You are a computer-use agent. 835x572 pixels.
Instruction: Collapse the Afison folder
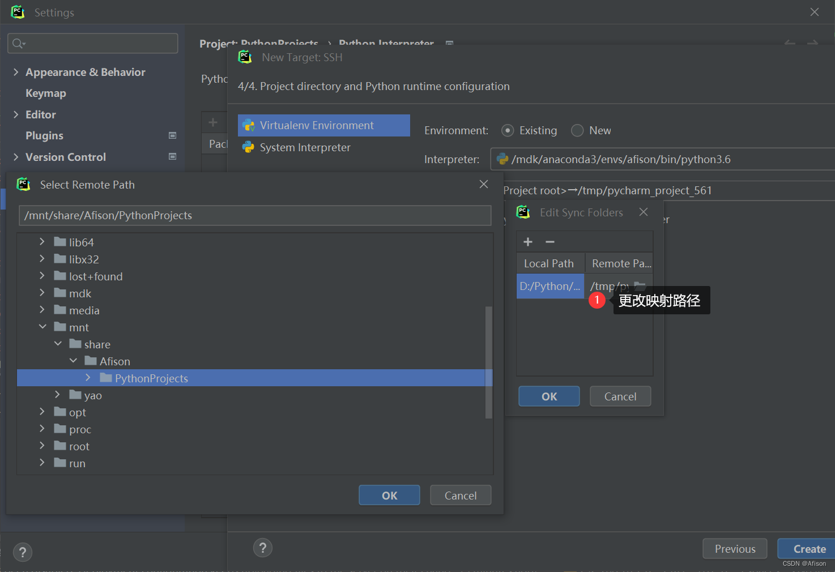click(73, 360)
